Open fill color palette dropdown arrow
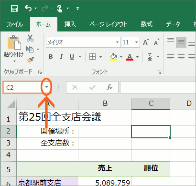 click(x=121, y=57)
